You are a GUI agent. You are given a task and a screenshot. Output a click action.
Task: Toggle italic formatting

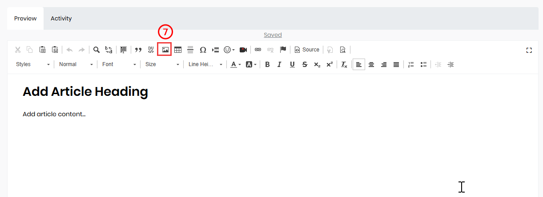279,64
